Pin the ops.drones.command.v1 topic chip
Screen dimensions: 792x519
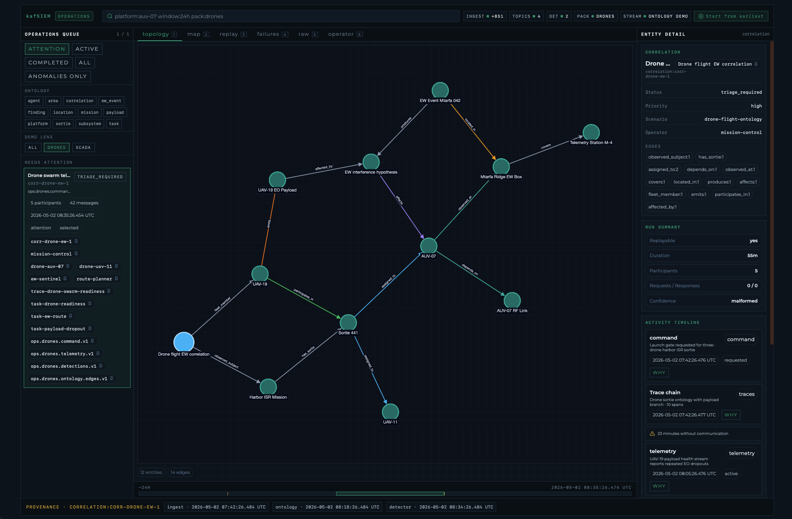(x=92, y=341)
